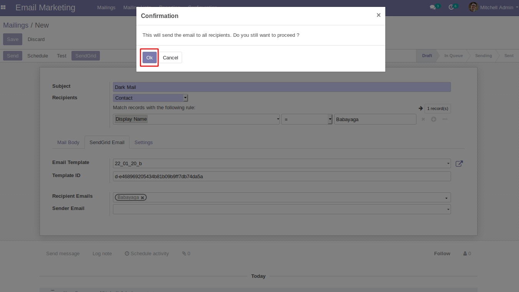Click the Draft status stage
Screen dimensions: 519x292
tap(427, 56)
